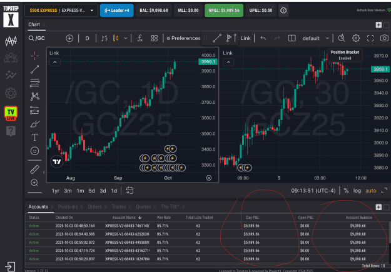Select the Accounts tab
Image resolution: width=391 pixels, height=272 pixels.
(38, 207)
